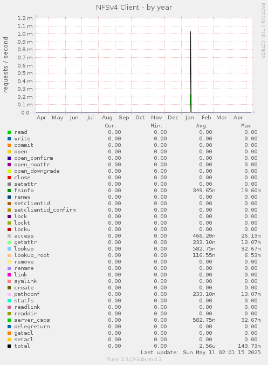Click the Aug x-axis label

click(x=107, y=118)
